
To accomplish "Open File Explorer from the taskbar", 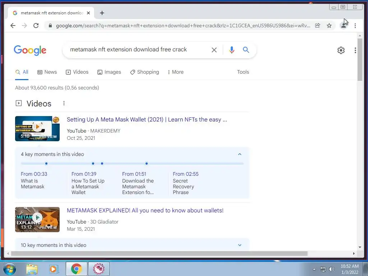I will tap(32, 269).
